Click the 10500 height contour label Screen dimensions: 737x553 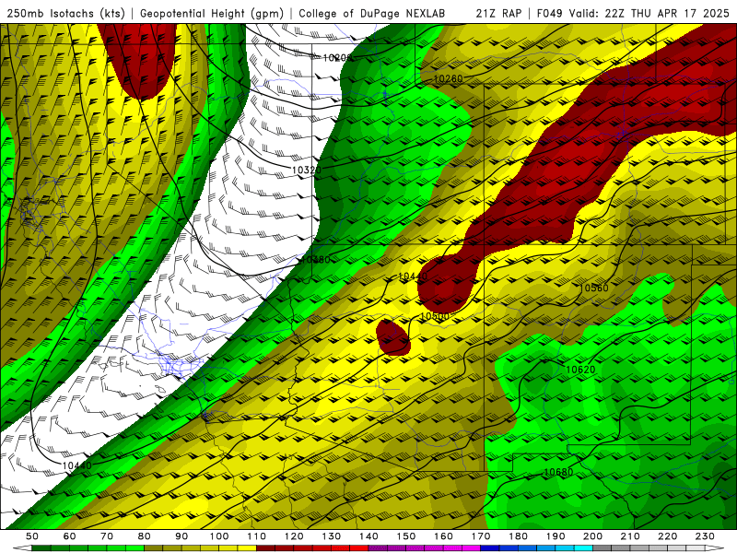[x=435, y=316]
